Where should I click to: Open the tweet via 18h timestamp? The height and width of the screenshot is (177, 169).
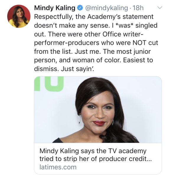(138, 8)
